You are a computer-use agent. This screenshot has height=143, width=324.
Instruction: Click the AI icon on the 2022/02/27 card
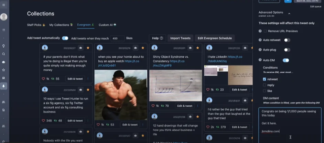coord(80,48)
